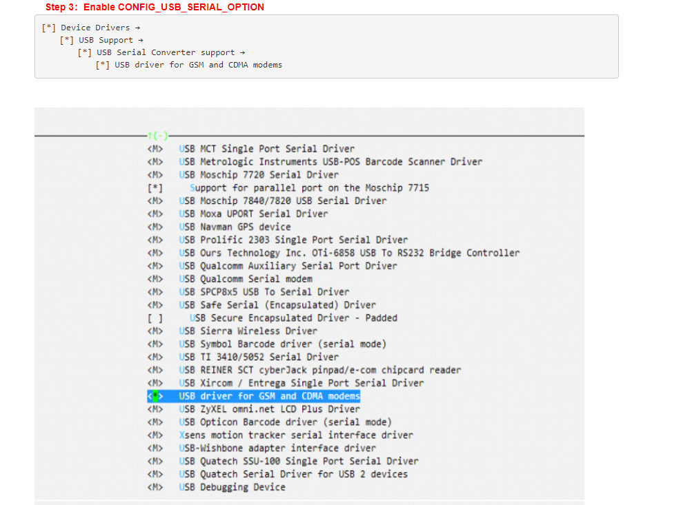681x505 pixels.
Task: Toggle the <M> marker for USB Qualcomm Serial modem
Action: (x=155, y=279)
